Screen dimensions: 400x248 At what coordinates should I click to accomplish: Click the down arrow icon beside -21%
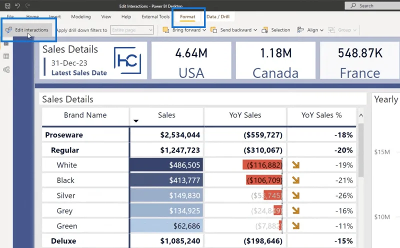tap(296, 180)
